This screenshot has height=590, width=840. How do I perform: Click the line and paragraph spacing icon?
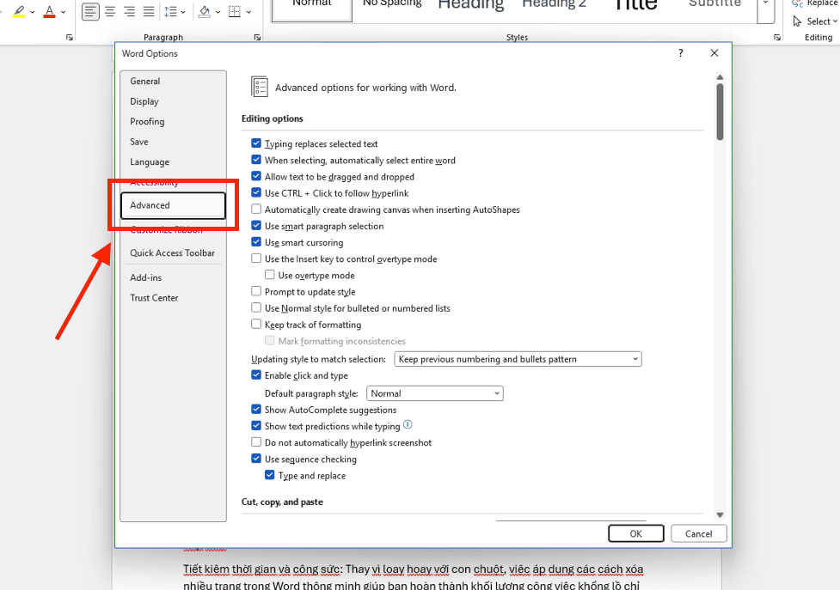pyautogui.click(x=170, y=11)
